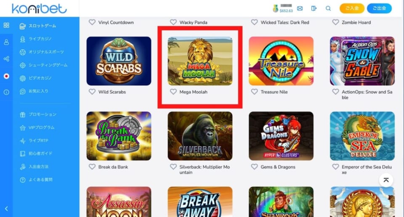This screenshot has height=217, width=404.
Task: Open the mail envelope icon in header
Action: [300, 8]
